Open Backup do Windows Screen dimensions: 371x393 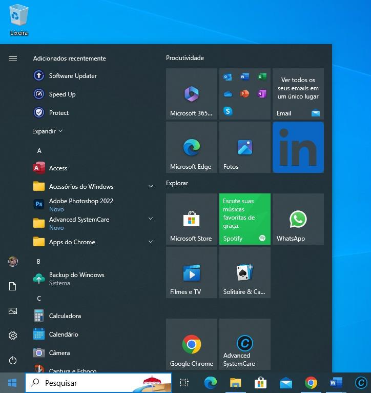coord(69,279)
